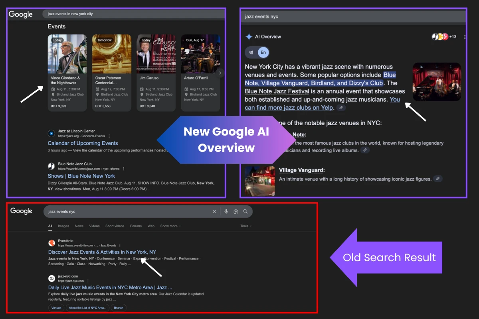This screenshot has height=319, width=479.
Task: Open the Jim Caruso event card
Action: pyautogui.click(x=156, y=73)
